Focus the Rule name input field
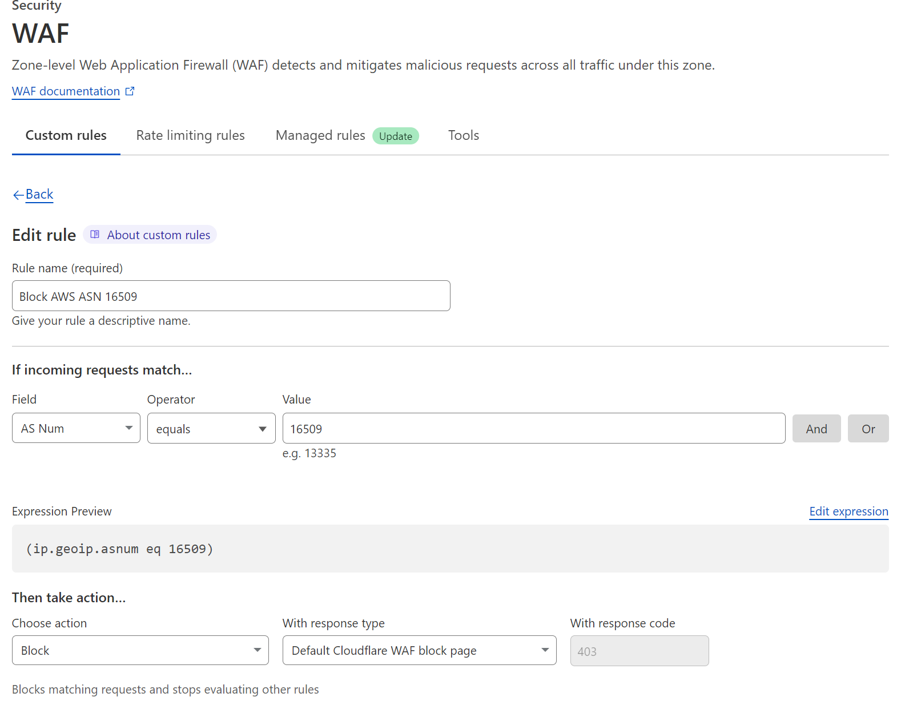The width and height of the screenshot is (905, 701). [x=231, y=296]
